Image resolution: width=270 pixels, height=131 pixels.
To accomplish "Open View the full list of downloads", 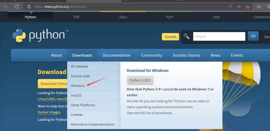I will [x=150, y=113].
